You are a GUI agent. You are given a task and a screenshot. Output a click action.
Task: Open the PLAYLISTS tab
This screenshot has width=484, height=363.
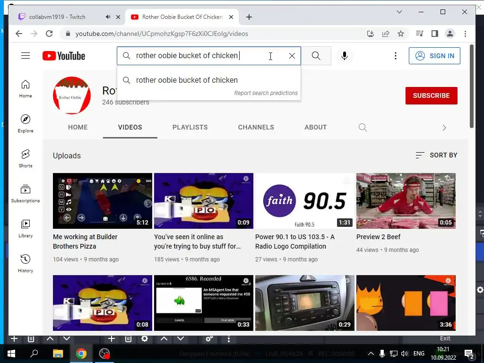(190, 127)
